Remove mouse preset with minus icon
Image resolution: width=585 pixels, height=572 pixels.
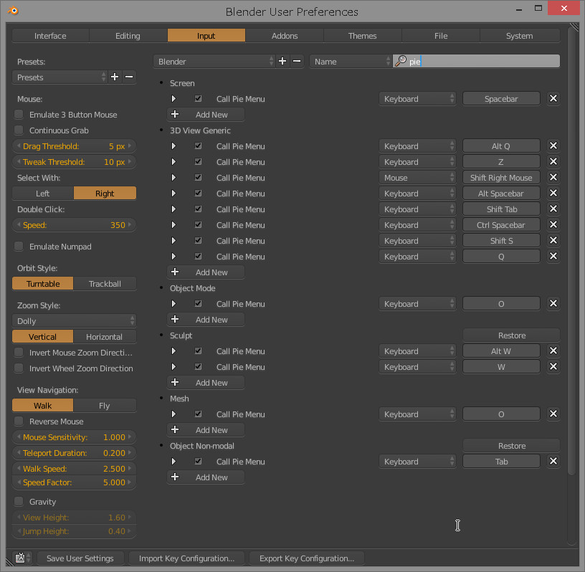[129, 77]
